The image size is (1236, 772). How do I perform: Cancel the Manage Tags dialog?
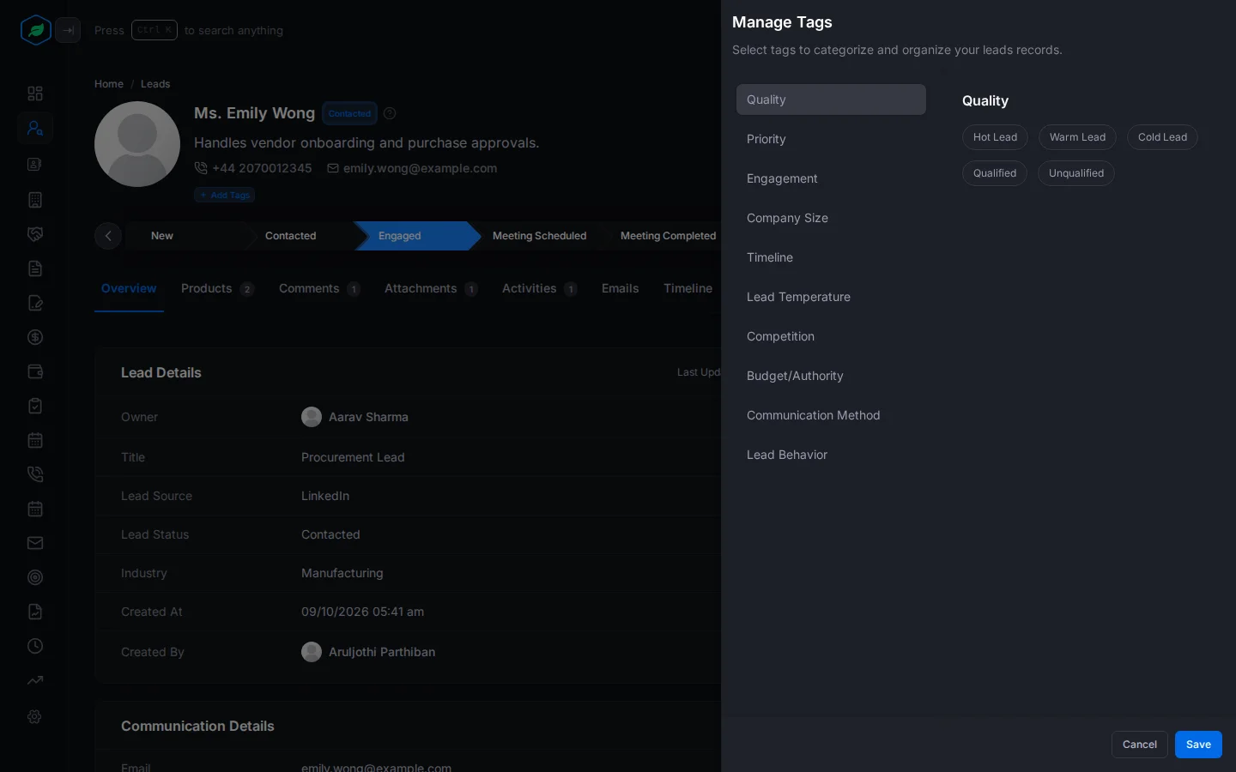1140,745
